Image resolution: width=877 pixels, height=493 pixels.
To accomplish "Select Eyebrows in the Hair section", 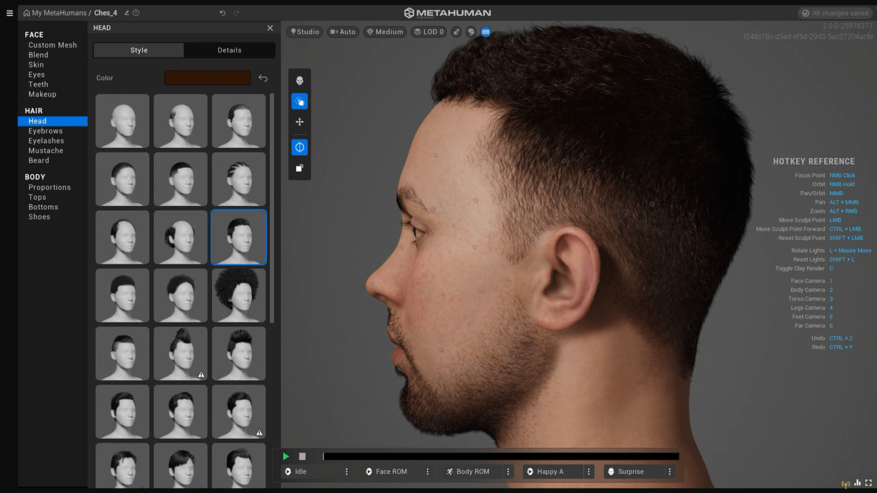I will (x=45, y=131).
